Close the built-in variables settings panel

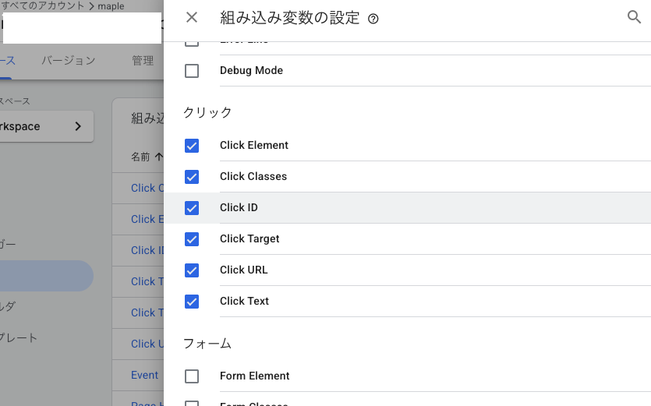coord(192,18)
